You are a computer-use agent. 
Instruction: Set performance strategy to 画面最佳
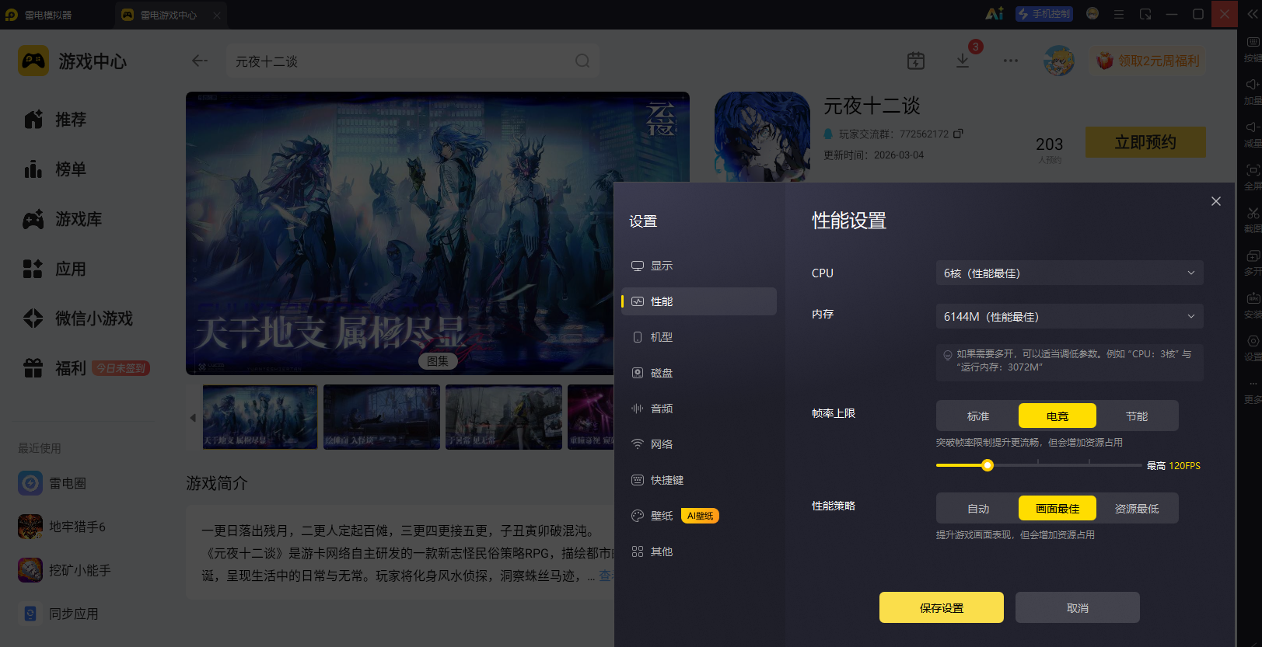tap(1057, 508)
